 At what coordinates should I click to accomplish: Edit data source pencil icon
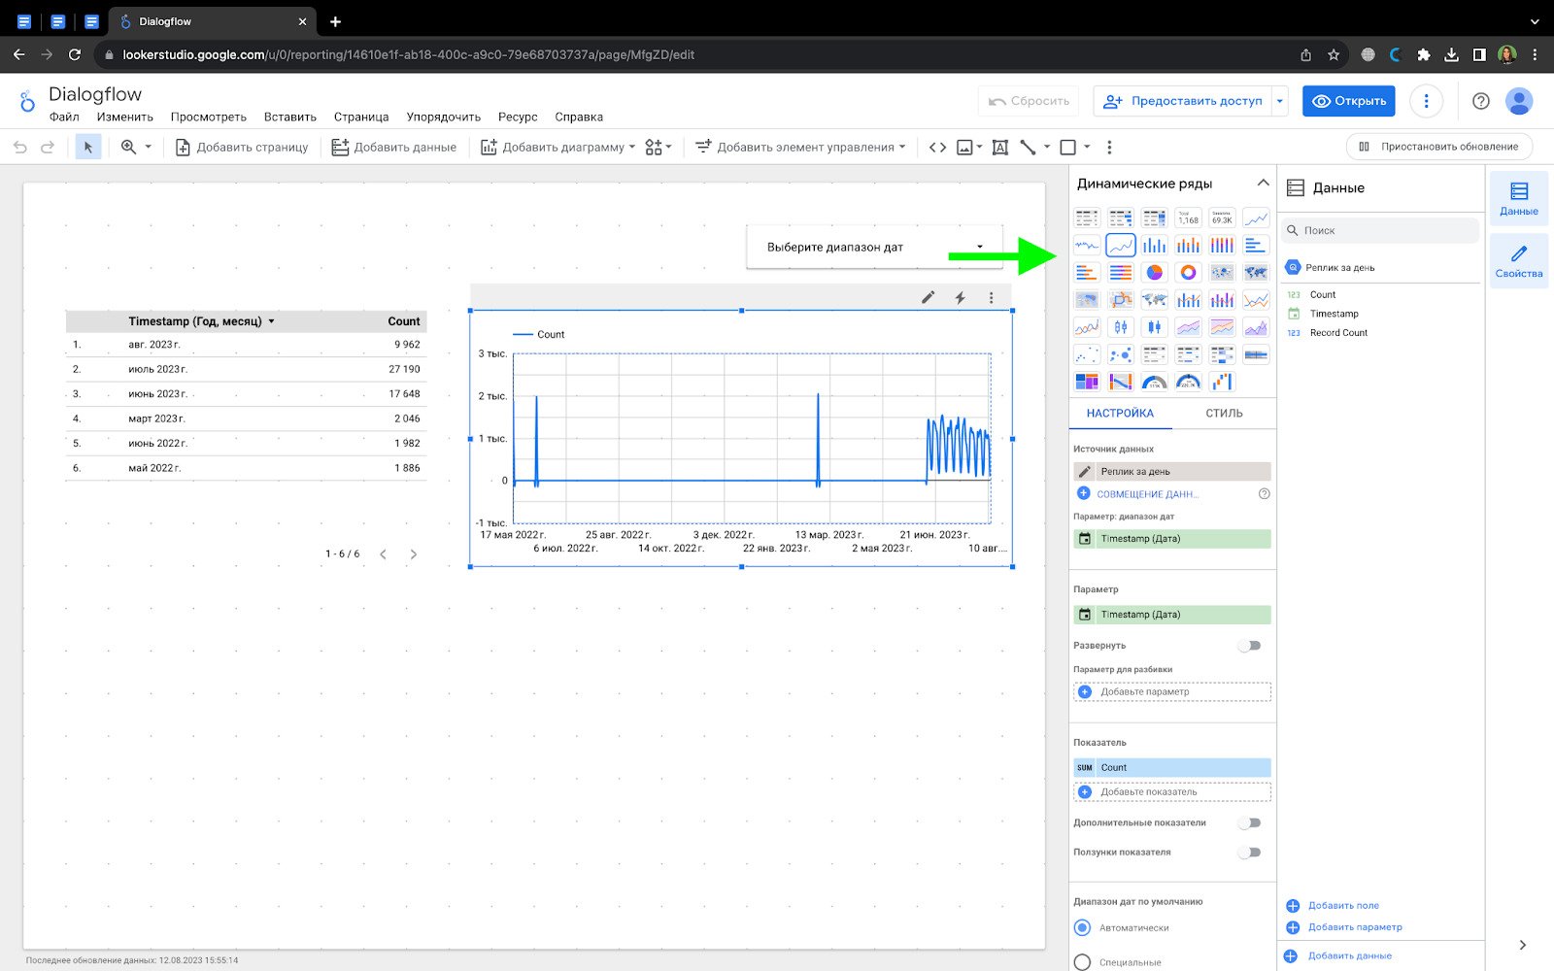pos(1085,472)
